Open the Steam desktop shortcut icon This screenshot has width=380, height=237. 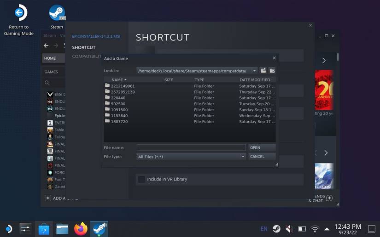[57, 17]
